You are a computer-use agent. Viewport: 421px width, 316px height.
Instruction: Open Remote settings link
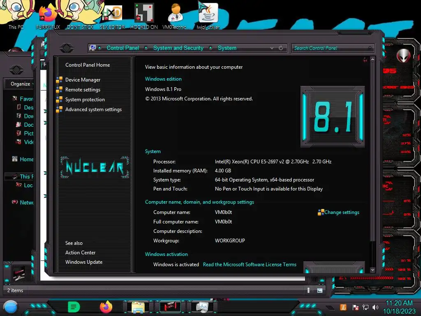pos(83,90)
